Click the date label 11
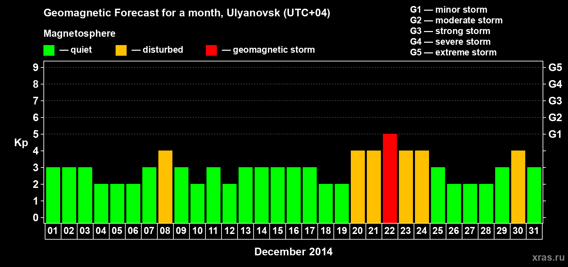Image resolution: width=568 pixels, height=267 pixels. (x=213, y=231)
